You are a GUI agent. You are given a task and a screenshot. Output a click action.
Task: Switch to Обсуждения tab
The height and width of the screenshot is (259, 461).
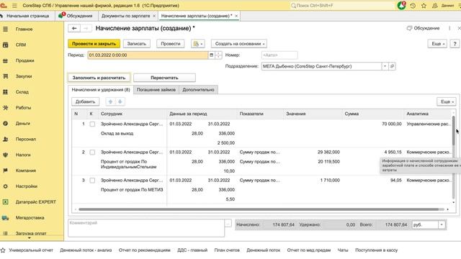pos(76,16)
